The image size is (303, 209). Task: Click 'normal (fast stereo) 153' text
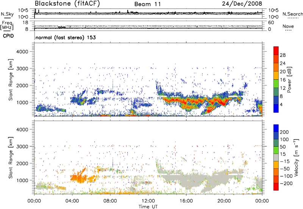click(x=66, y=37)
